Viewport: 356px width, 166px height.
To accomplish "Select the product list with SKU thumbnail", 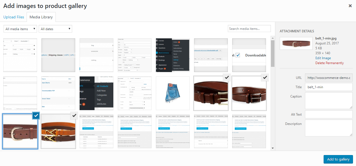I will tap(58, 93).
